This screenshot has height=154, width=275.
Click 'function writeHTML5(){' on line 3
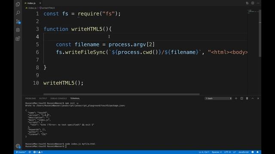click(x=77, y=29)
